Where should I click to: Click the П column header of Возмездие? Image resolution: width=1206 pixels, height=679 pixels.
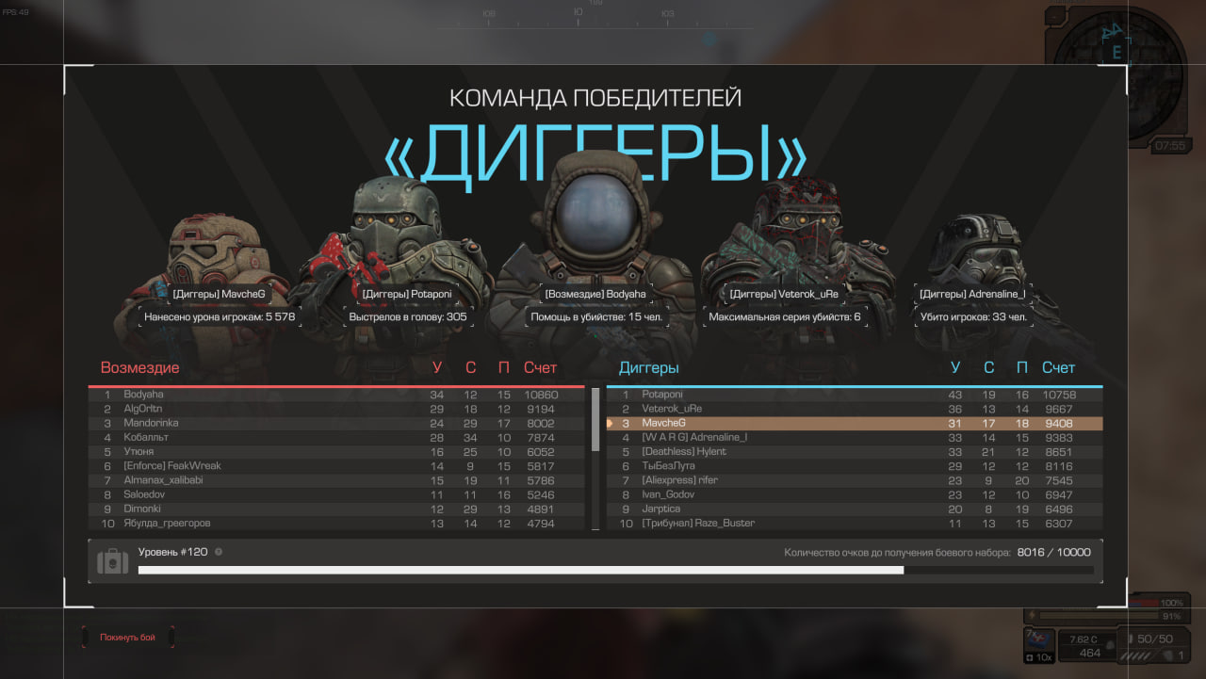pyautogui.click(x=504, y=367)
